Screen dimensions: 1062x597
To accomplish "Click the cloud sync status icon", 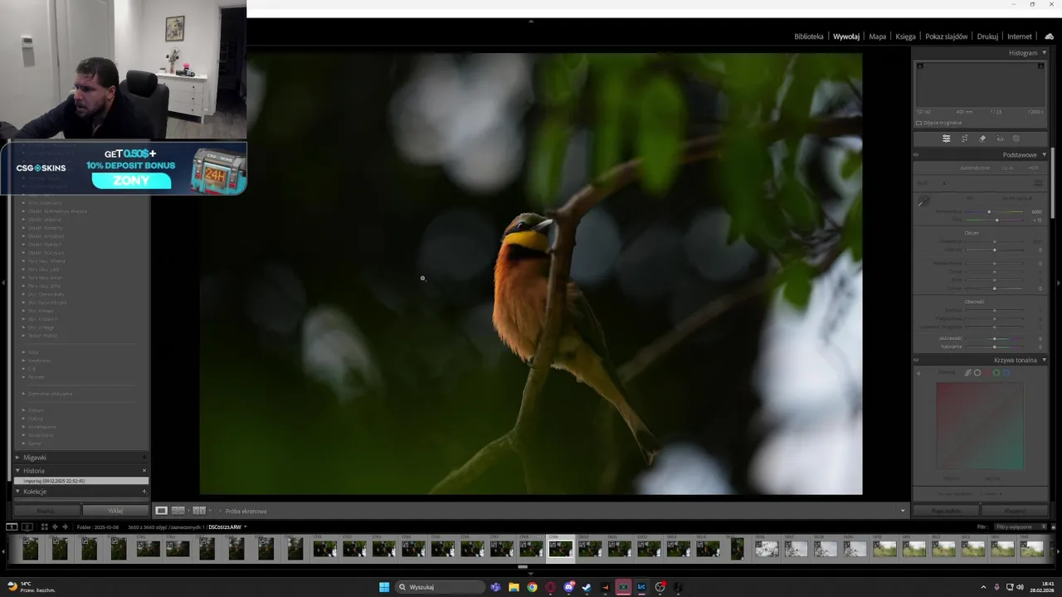I will 1050,36.
